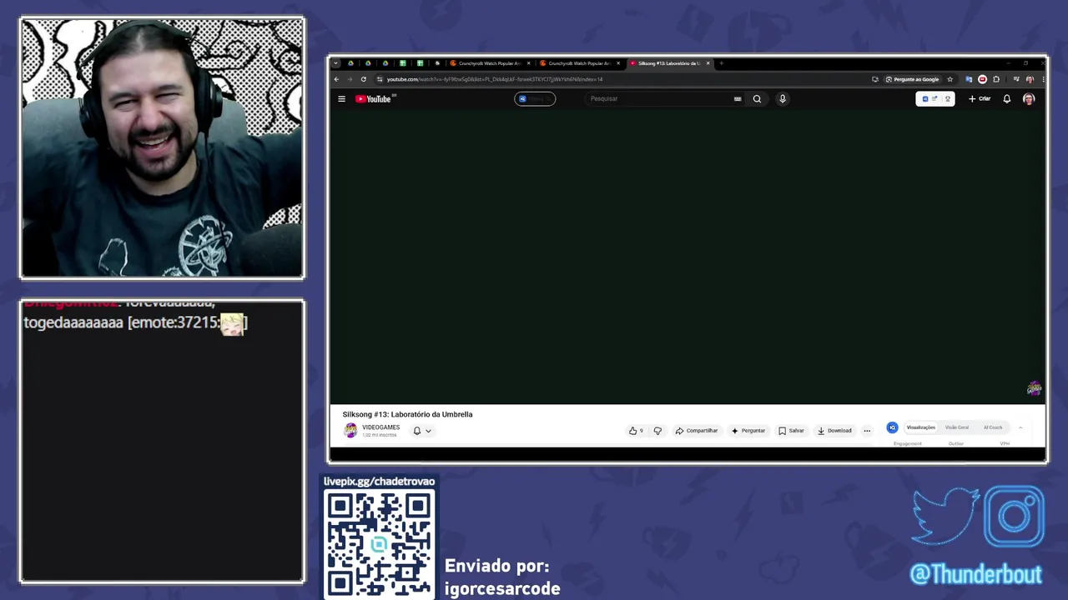Viewport: 1068px width, 600px height.
Task: Click the red circular extension icon
Action: pyautogui.click(x=982, y=79)
